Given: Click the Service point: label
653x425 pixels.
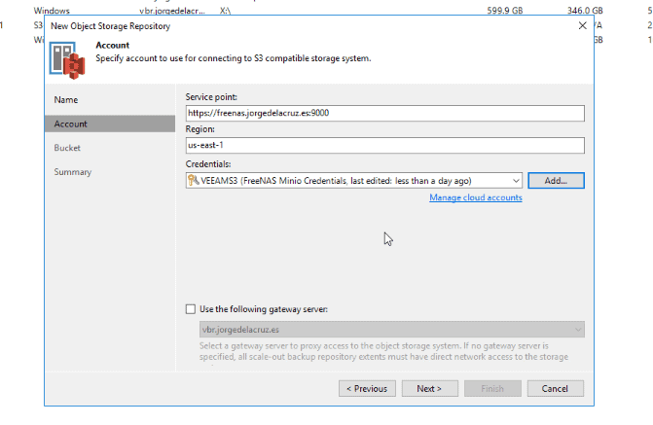Looking at the screenshot, I should [x=211, y=97].
